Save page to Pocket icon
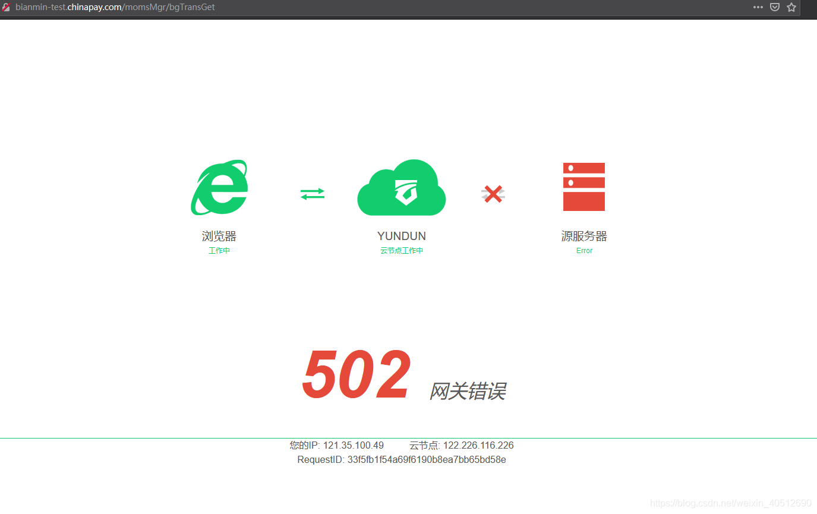817x514 pixels. tap(775, 7)
